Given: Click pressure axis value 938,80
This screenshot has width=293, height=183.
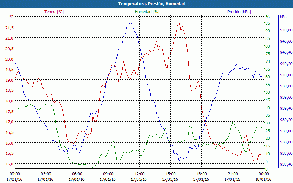Looking at the screenshot, I should [286, 142].
